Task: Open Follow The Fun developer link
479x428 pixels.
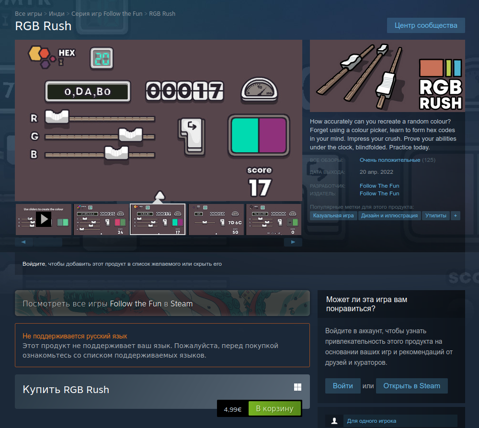Action: (x=379, y=186)
